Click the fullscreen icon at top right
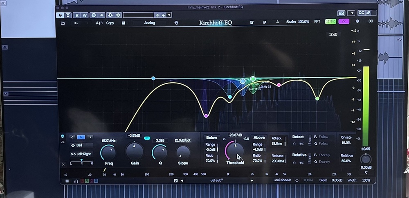Viewport: 409px width, 198px height. coord(371,21)
